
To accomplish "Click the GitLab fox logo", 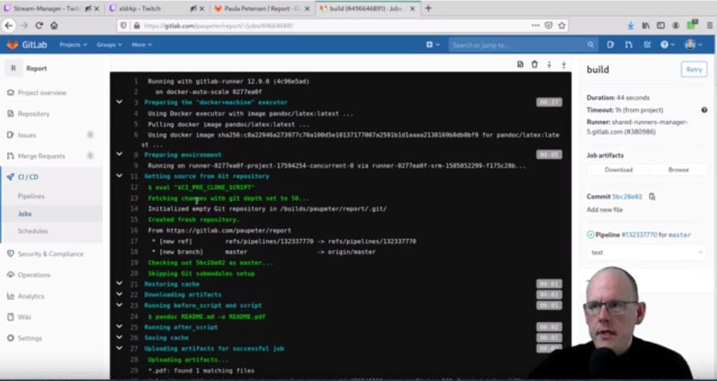I will pyautogui.click(x=12, y=44).
